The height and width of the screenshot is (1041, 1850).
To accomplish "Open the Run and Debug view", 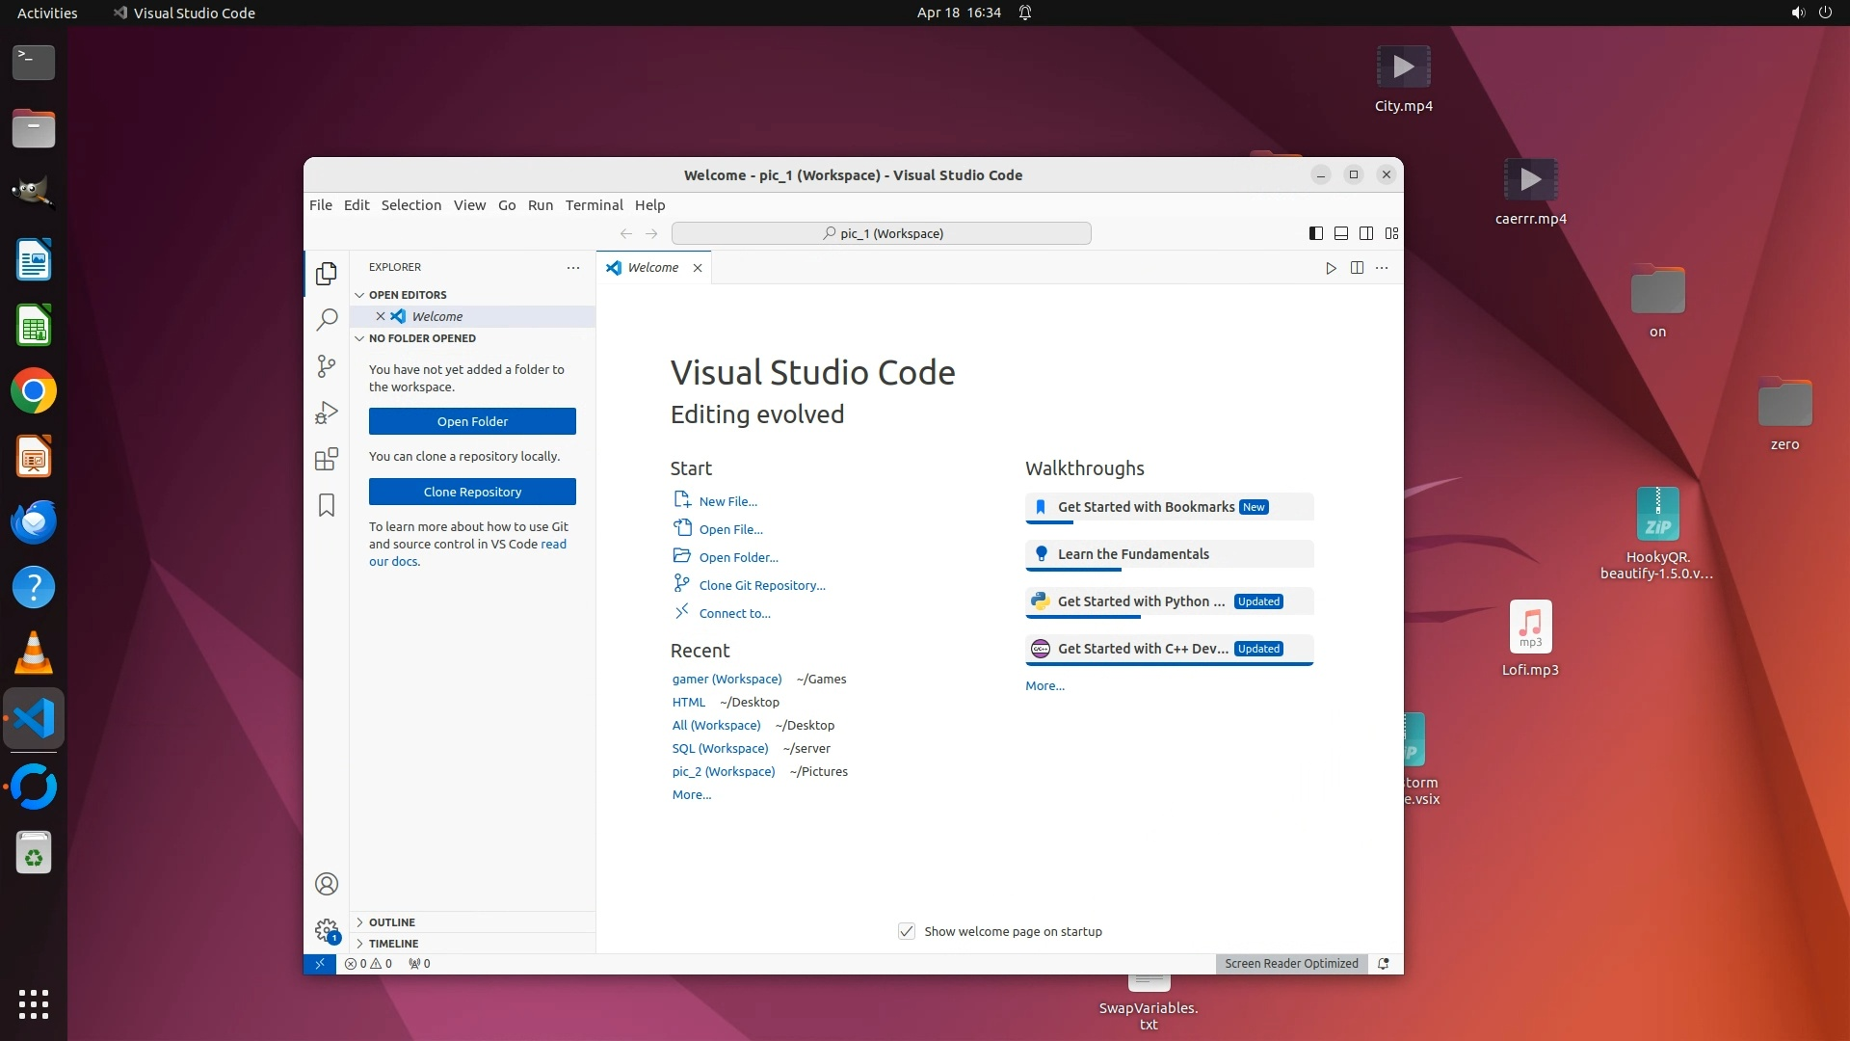I will click(x=327, y=413).
